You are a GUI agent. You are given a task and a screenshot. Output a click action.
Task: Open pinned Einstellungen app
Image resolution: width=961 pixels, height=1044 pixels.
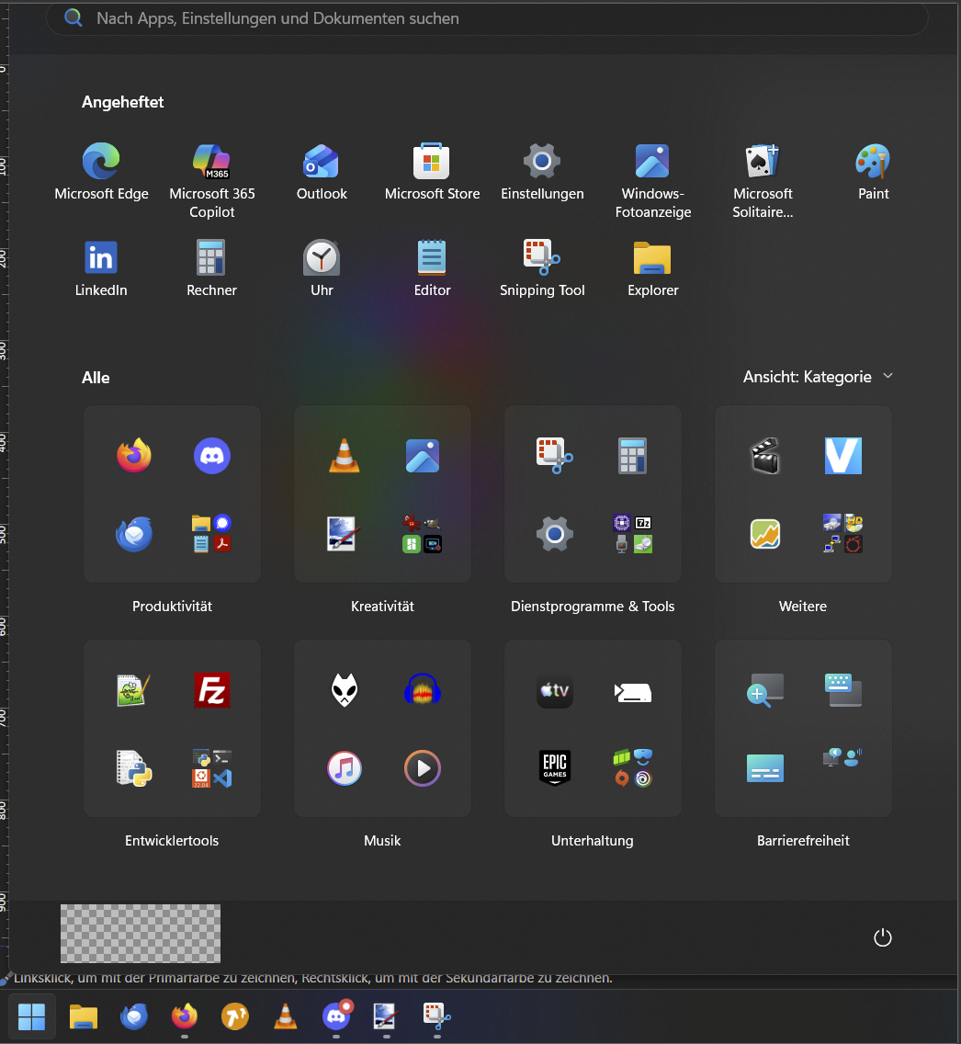click(x=542, y=171)
